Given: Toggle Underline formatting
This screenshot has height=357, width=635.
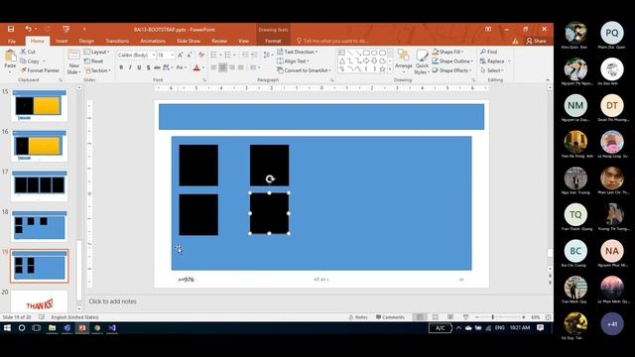Looking at the screenshot, I should click(x=139, y=67).
